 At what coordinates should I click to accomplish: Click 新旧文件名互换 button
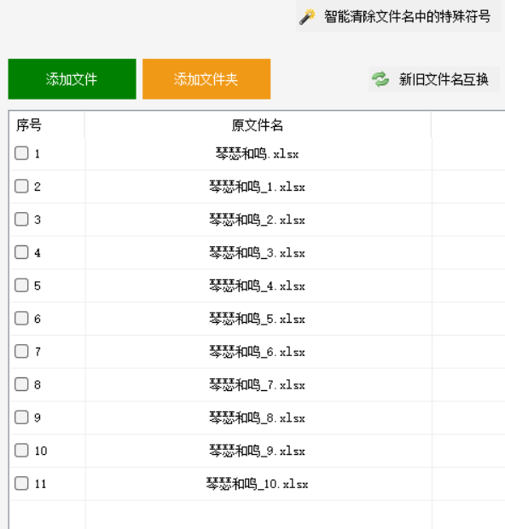click(x=433, y=79)
